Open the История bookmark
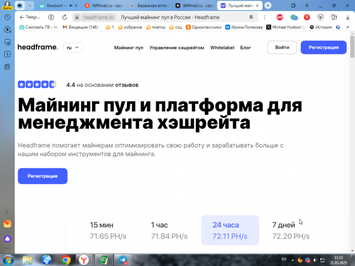The width and height of the screenshot is (355, 266). pyautogui.click(x=321, y=27)
